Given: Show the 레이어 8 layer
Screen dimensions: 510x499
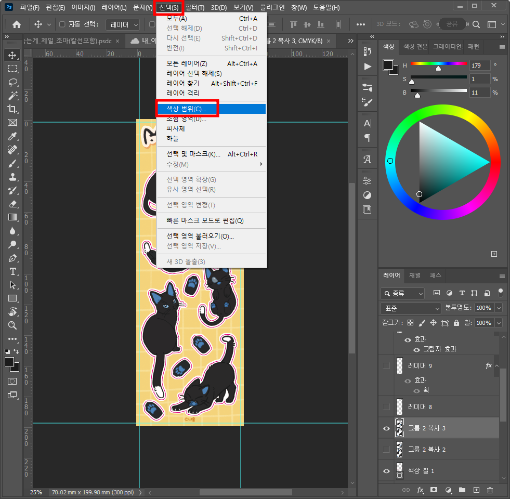Looking at the screenshot, I should pos(386,407).
